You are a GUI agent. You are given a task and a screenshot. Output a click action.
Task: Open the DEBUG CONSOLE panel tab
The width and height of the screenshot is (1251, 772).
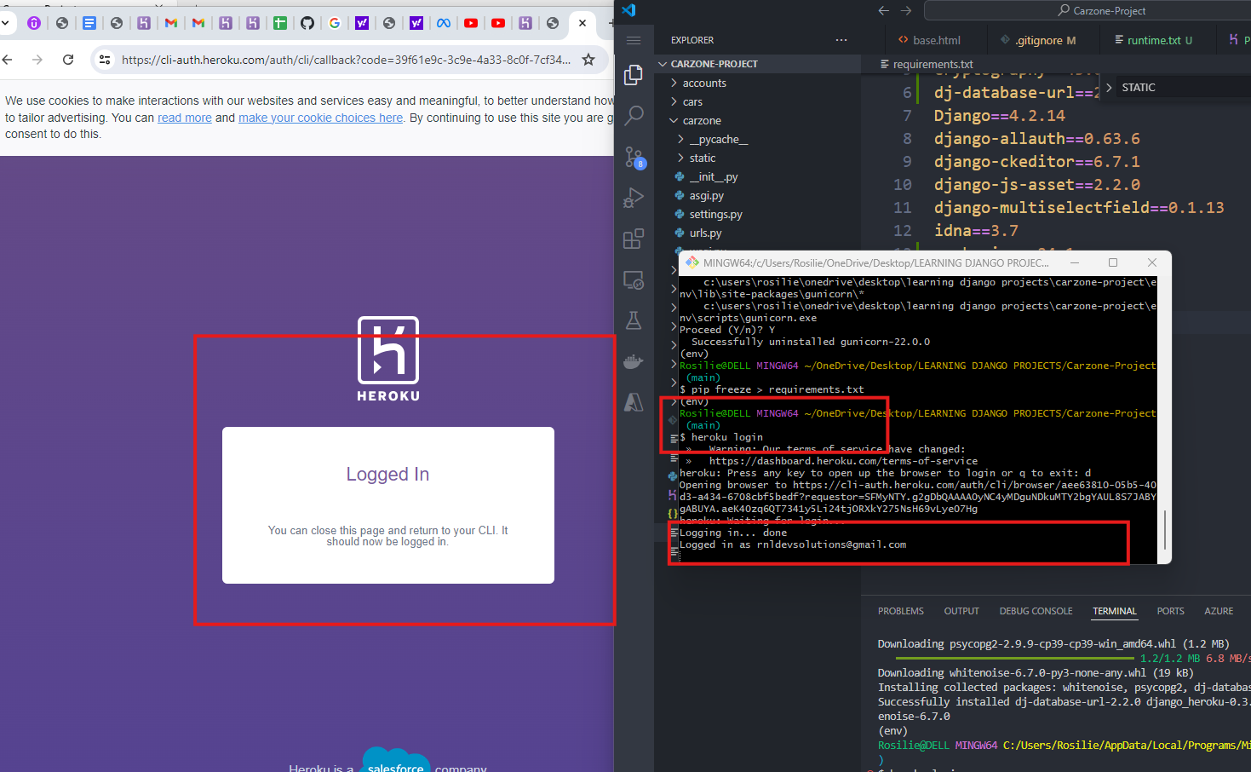click(x=1036, y=611)
